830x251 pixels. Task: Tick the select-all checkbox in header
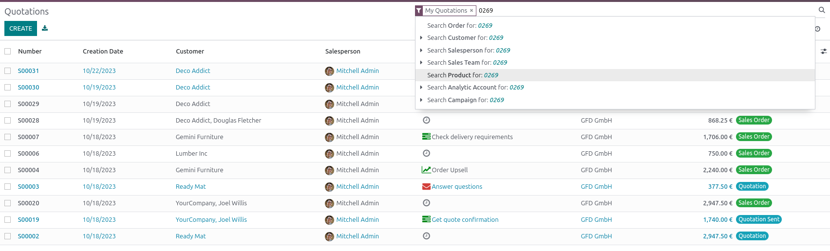point(8,51)
